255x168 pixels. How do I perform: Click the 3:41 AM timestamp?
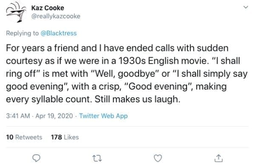click(x=18, y=116)
